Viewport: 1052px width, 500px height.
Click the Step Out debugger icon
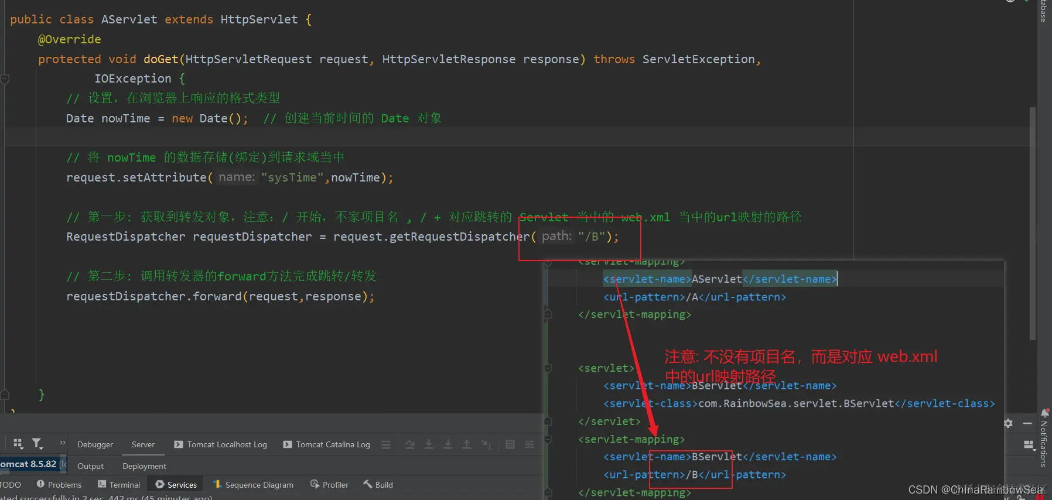click(467, 444)
